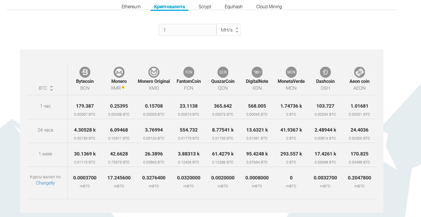Click the 365.642 QuazarCoin value
The image size is (421, 217).
tap(223, 106)
